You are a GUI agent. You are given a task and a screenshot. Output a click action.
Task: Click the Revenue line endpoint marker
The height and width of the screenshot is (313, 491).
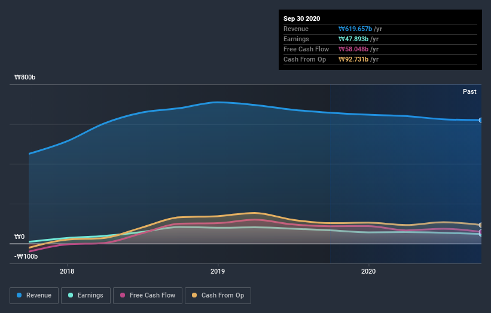click(x=480, y=120)
